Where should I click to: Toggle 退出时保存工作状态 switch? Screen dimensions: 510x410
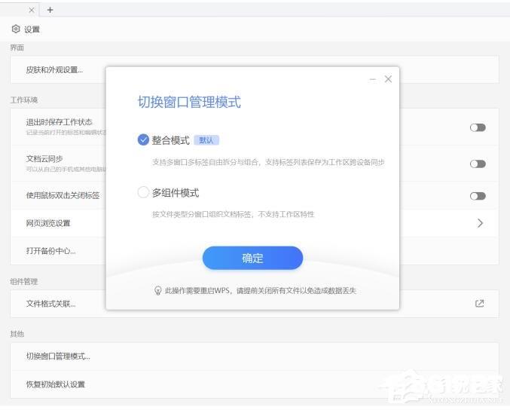478,127
